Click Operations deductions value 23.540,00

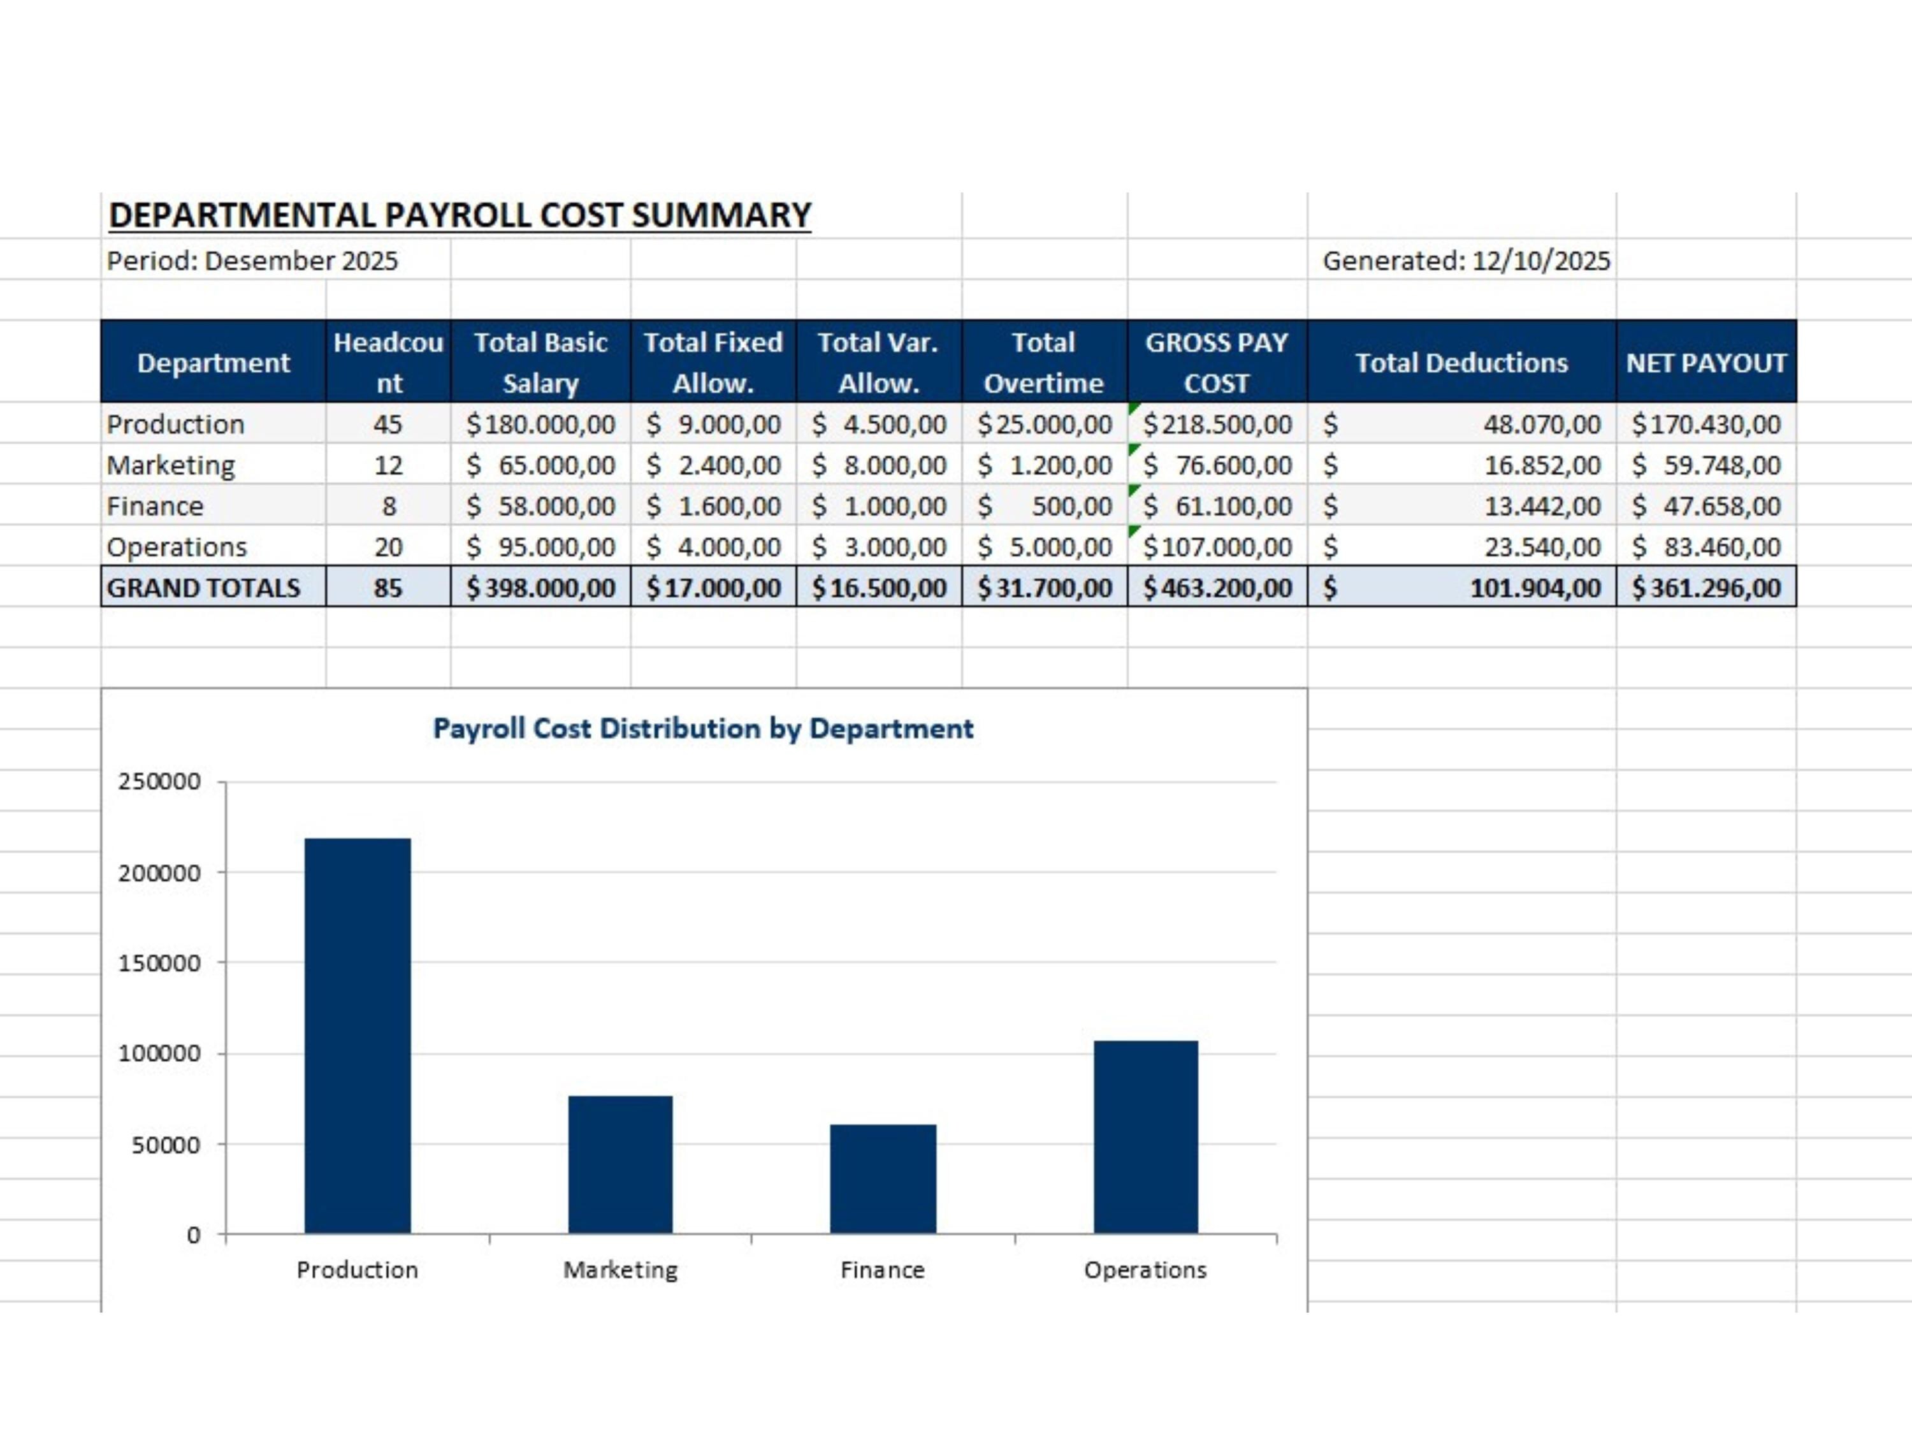point(1461,547)
